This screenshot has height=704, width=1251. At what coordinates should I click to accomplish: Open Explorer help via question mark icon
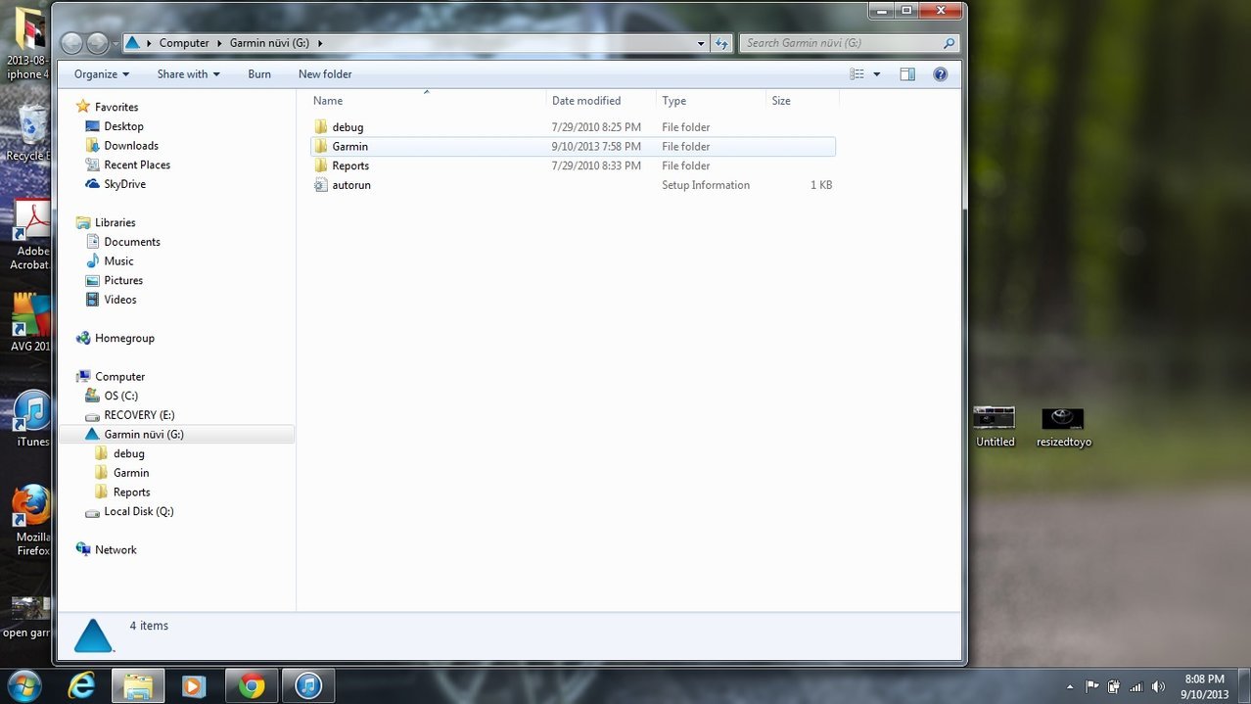point(940,74)
